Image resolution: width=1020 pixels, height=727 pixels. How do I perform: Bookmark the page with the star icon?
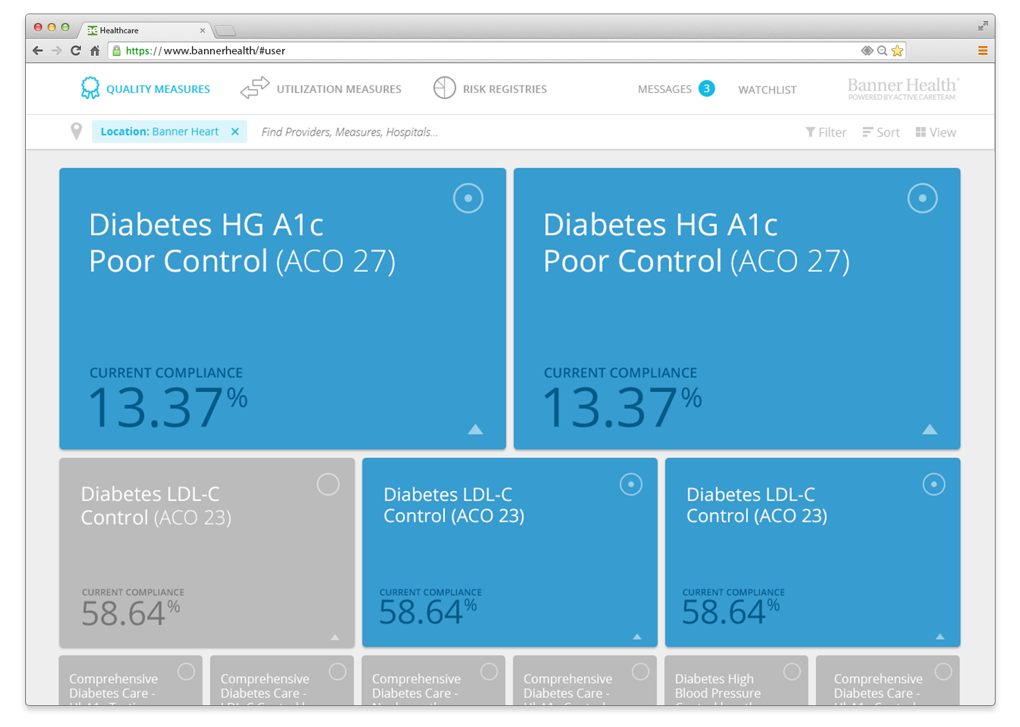coord(897,50)
